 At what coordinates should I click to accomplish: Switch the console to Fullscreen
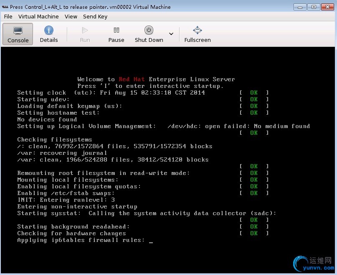198,34
